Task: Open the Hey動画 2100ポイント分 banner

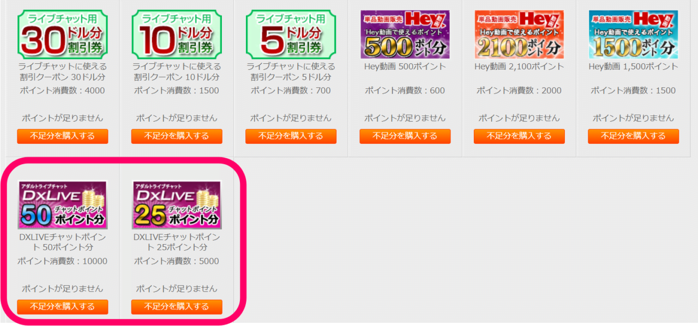Action: (x=519, y=34)
